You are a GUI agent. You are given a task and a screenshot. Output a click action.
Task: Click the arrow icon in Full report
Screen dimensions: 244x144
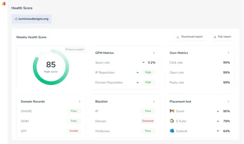click(x=214, y=37)
